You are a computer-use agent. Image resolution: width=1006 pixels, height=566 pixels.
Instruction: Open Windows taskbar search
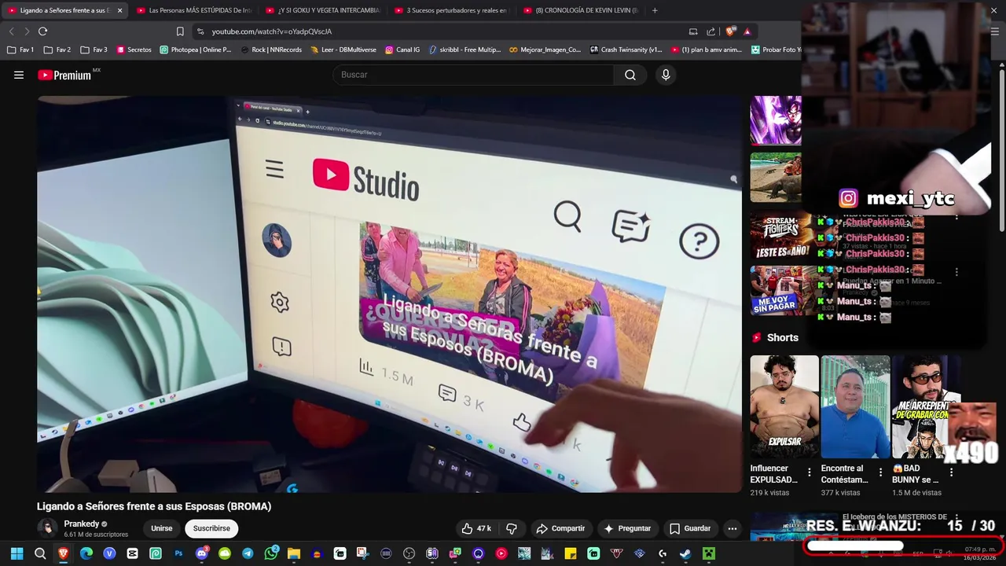click(x=40, y=553)
